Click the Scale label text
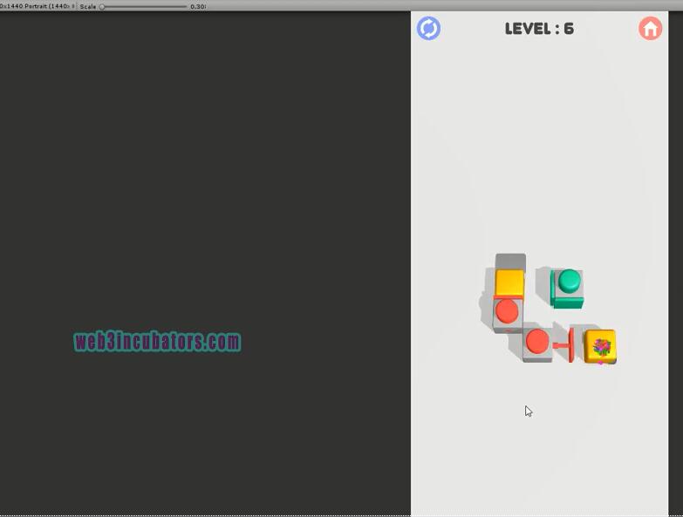Image resolution: width=683 pixels, height=517 pixels. (87, 6)
